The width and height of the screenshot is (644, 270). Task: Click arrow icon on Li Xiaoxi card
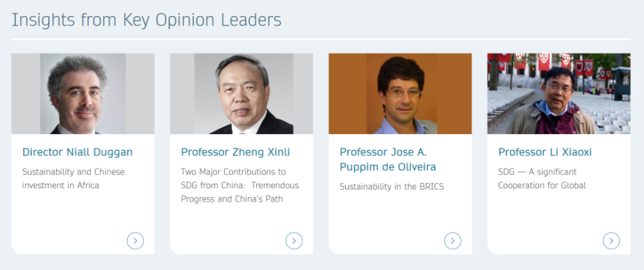(x=611, y=241)
